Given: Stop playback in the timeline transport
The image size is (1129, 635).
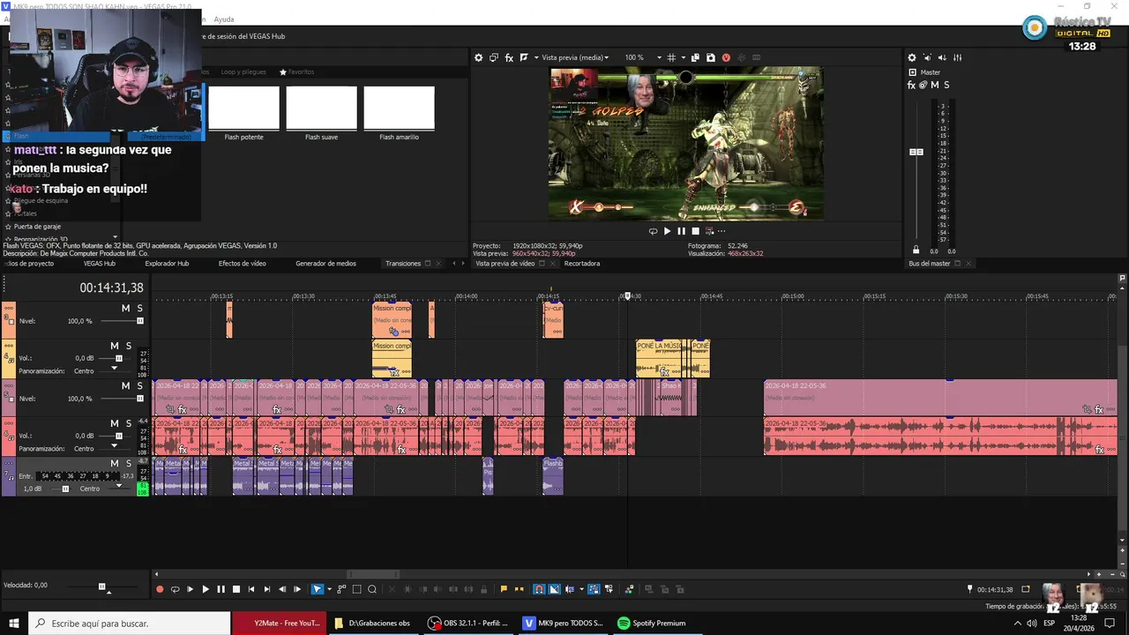Looking at the screenshot, I should (236, 589).
